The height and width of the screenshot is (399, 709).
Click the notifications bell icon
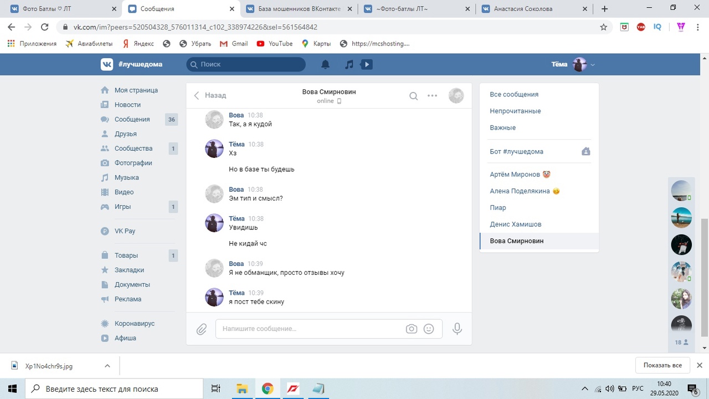coord(326,65)
